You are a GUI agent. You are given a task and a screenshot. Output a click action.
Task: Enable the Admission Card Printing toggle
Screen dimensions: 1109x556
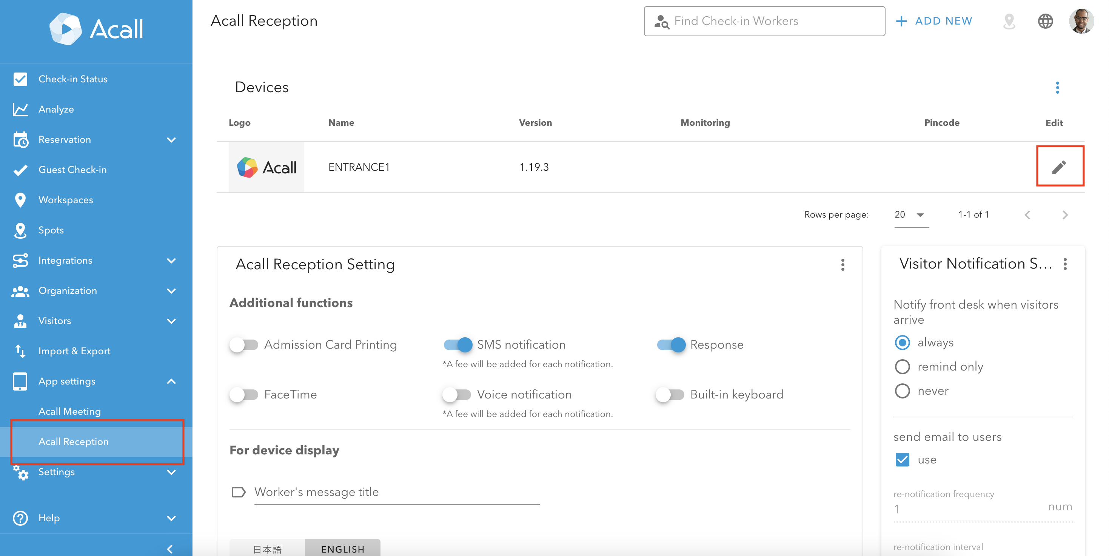[x=245, y=344]
